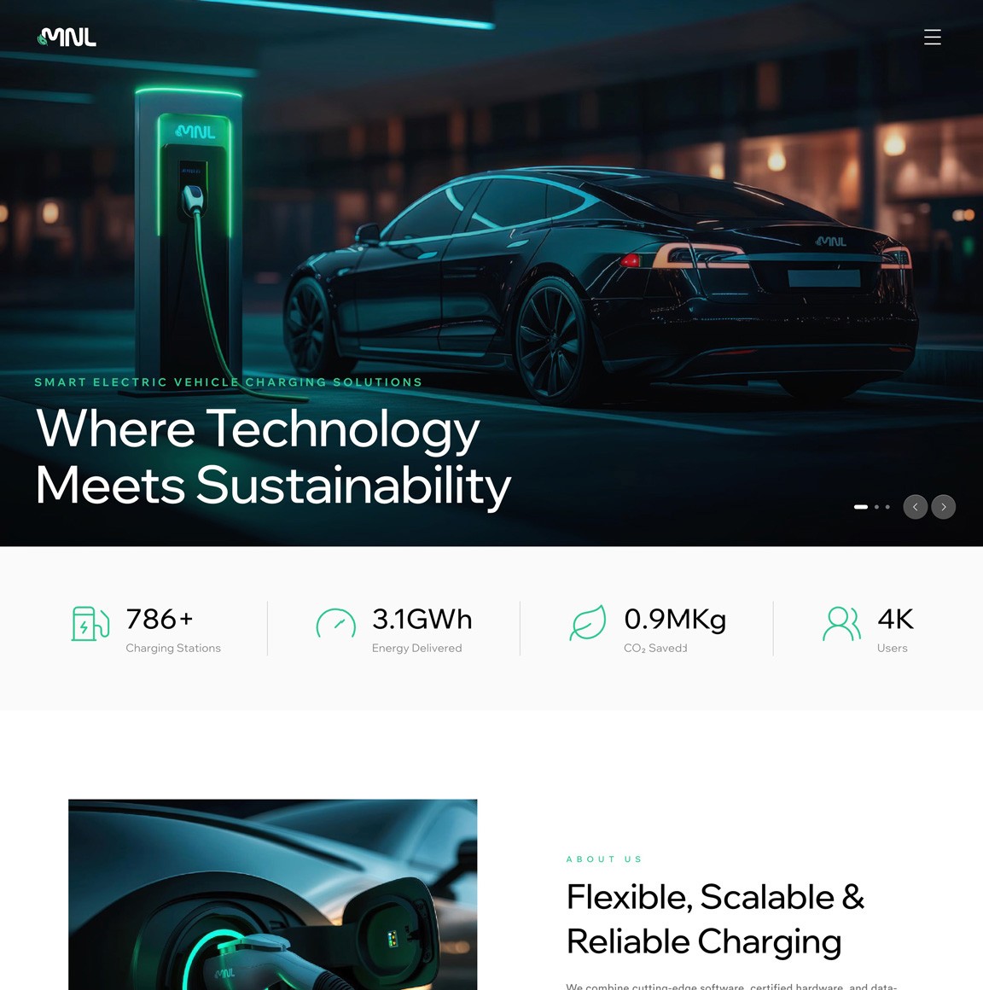Click the MNL logo in header
The image size is (983, 990).
[x=67, y=38]
